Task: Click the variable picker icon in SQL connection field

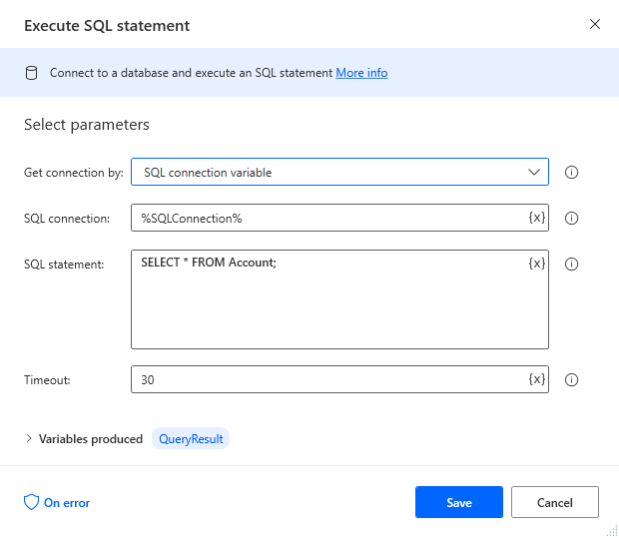Action: click(536, 218)
